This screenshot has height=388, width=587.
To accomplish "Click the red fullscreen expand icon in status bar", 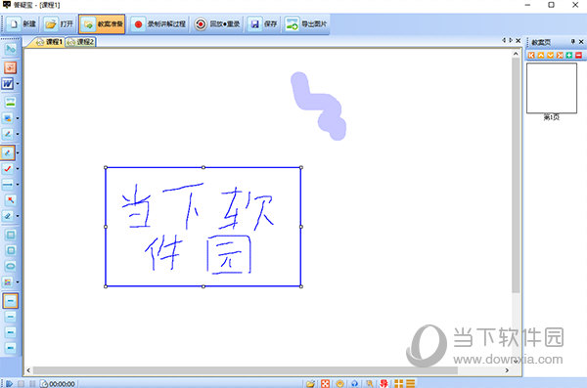I will pyautogui.click(x=326, y=383).
